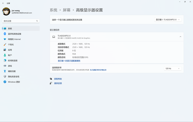The width and height of the screenshot is (193, 122).
Task: Select the 辅助功能 accessibility figure icon
Action: 5,71
